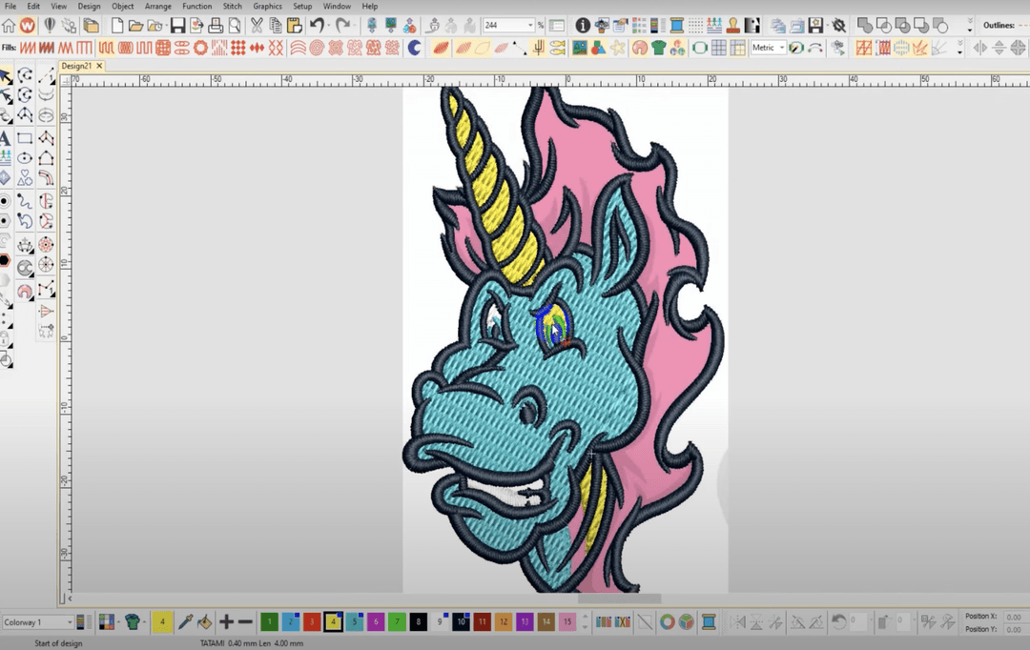Open the Window menu
Screen dimensions: 1030x650
[337, 6]
